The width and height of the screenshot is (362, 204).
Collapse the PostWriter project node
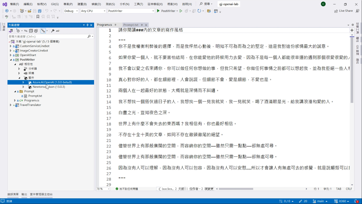pyautogui.click(x=11, y=60)
